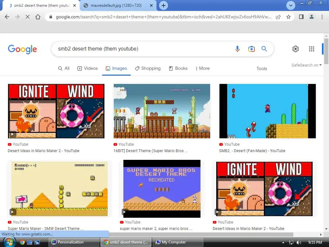Select the Videos results tab

(x=87, y=68)
